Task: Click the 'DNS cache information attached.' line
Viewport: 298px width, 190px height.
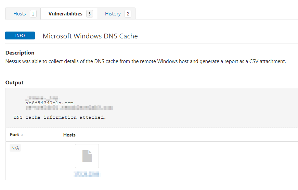Action: [60, 117]
